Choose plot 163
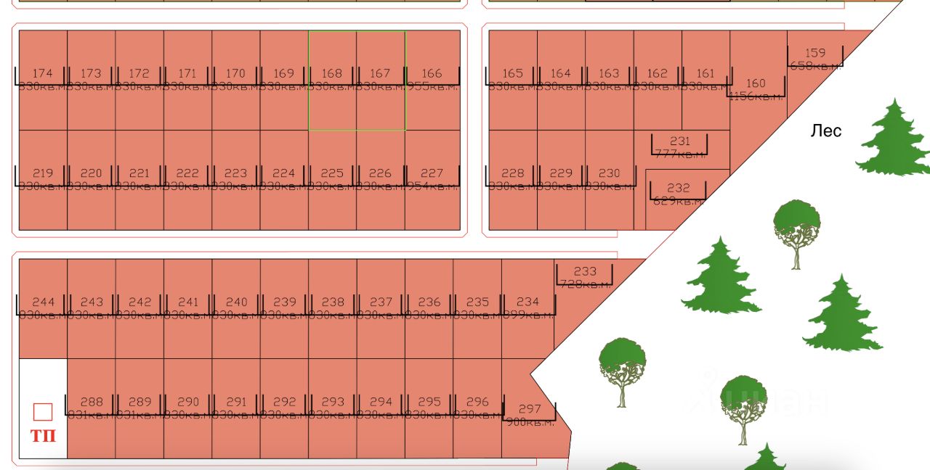930x470 pixels. [x=610, y=80]
